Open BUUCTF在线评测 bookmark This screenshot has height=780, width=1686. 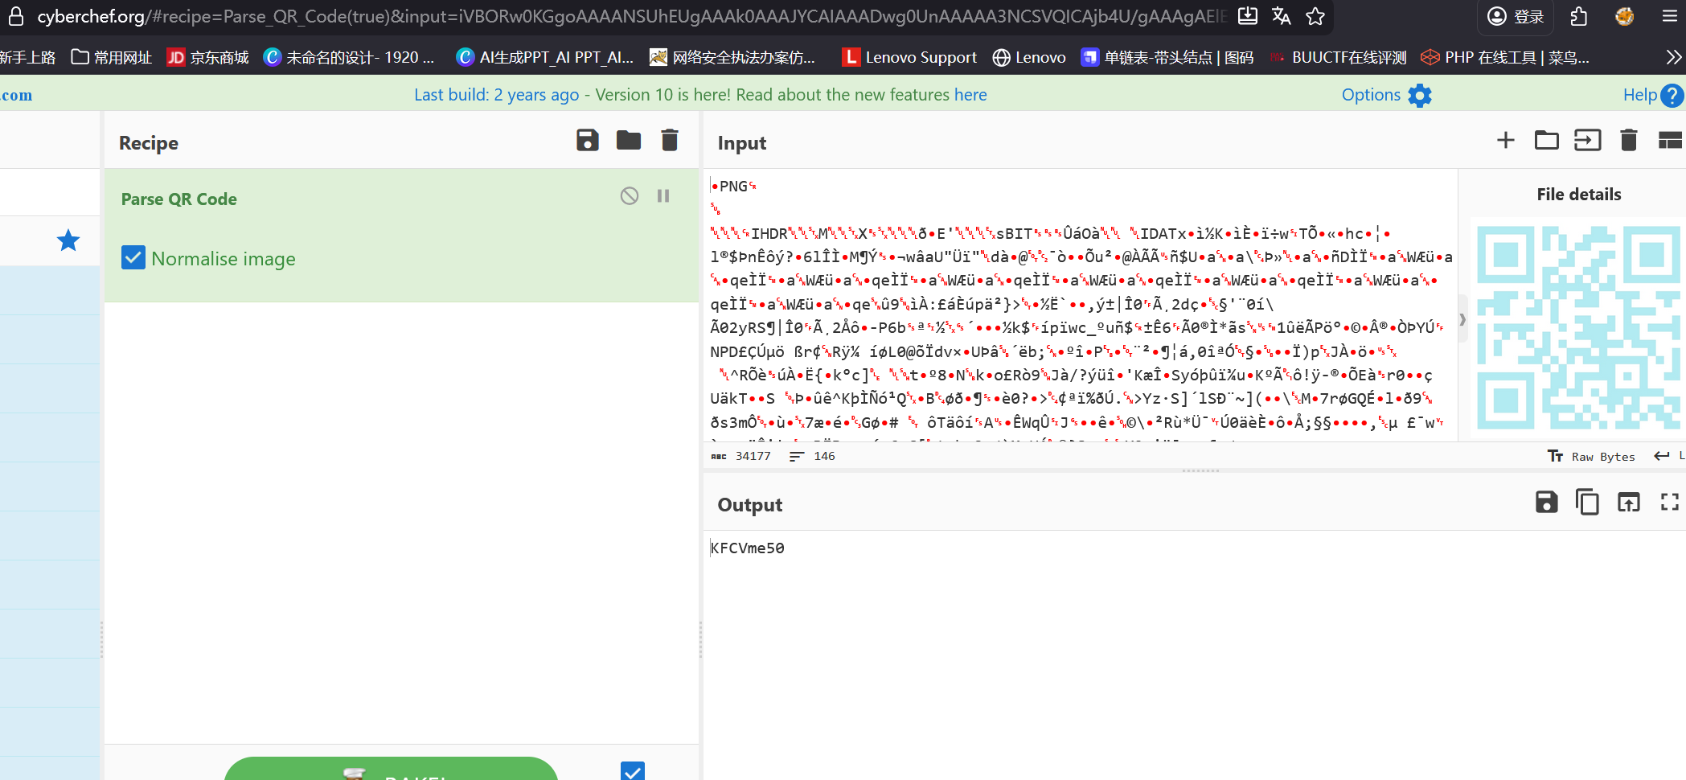coord(1339,57)
